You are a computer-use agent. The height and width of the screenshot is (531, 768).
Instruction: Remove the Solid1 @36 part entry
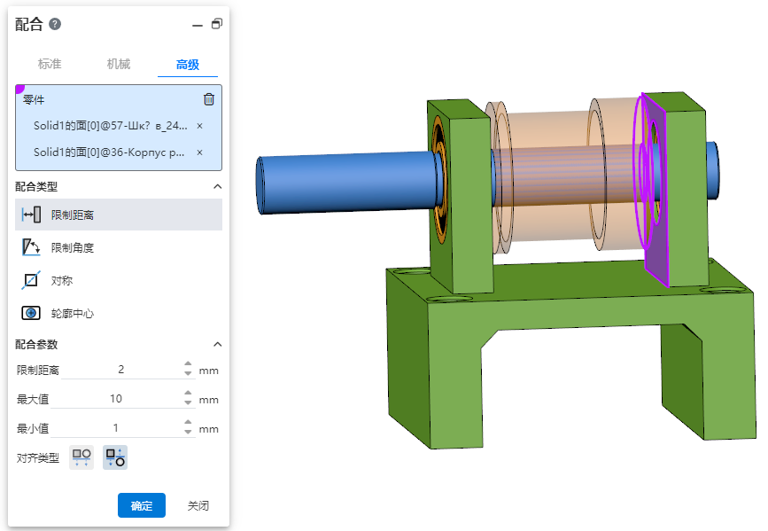pos(200,152)
